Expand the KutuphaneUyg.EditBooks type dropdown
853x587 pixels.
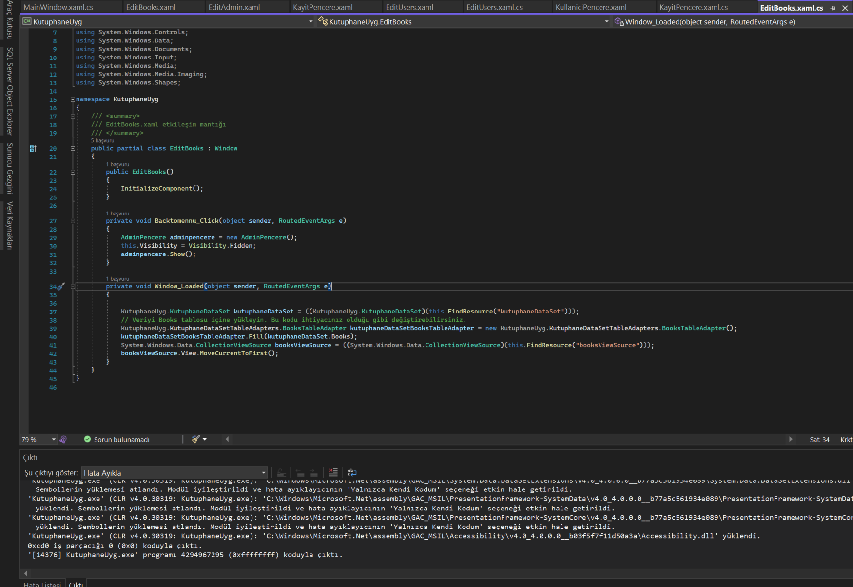tap(606, 22)
